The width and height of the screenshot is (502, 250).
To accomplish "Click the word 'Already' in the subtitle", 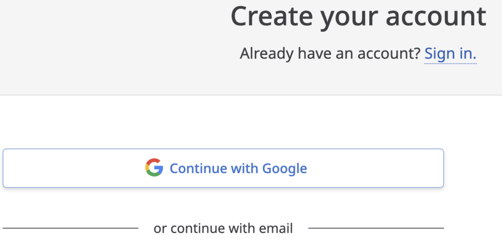I will (267, 53).
